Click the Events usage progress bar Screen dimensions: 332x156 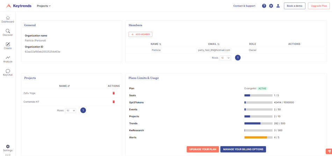tap(258, 110)
